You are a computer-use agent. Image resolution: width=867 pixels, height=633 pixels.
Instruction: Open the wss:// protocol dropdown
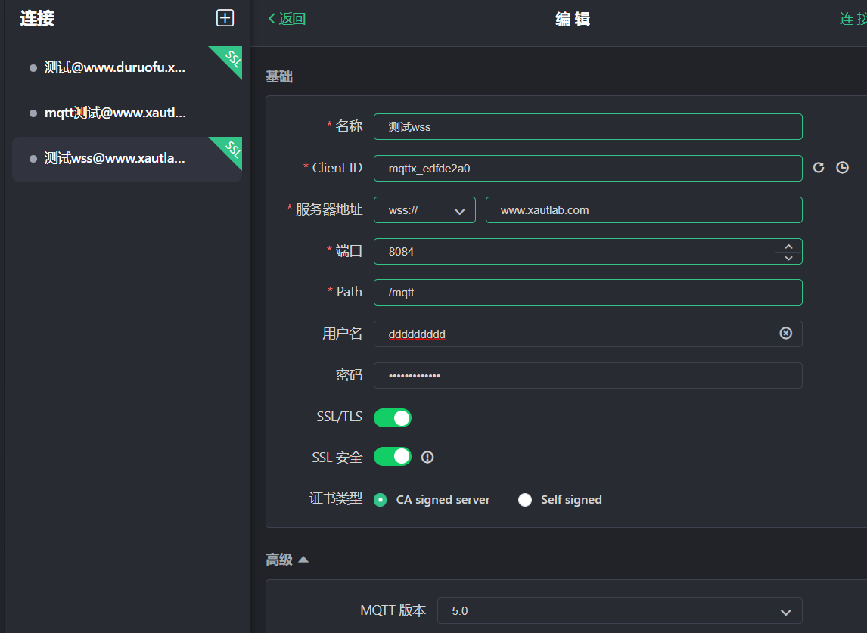point(424,210)
